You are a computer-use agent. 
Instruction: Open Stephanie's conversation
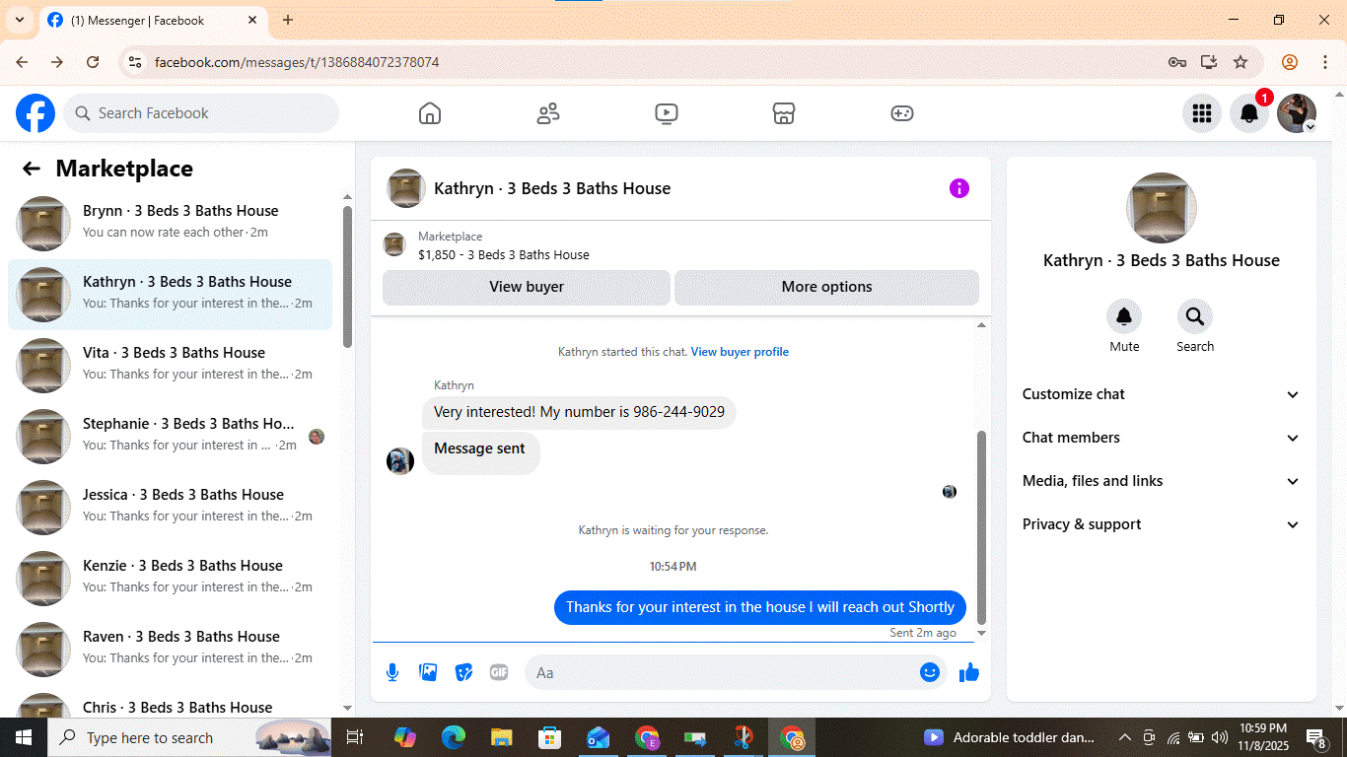tap(170, 437)
